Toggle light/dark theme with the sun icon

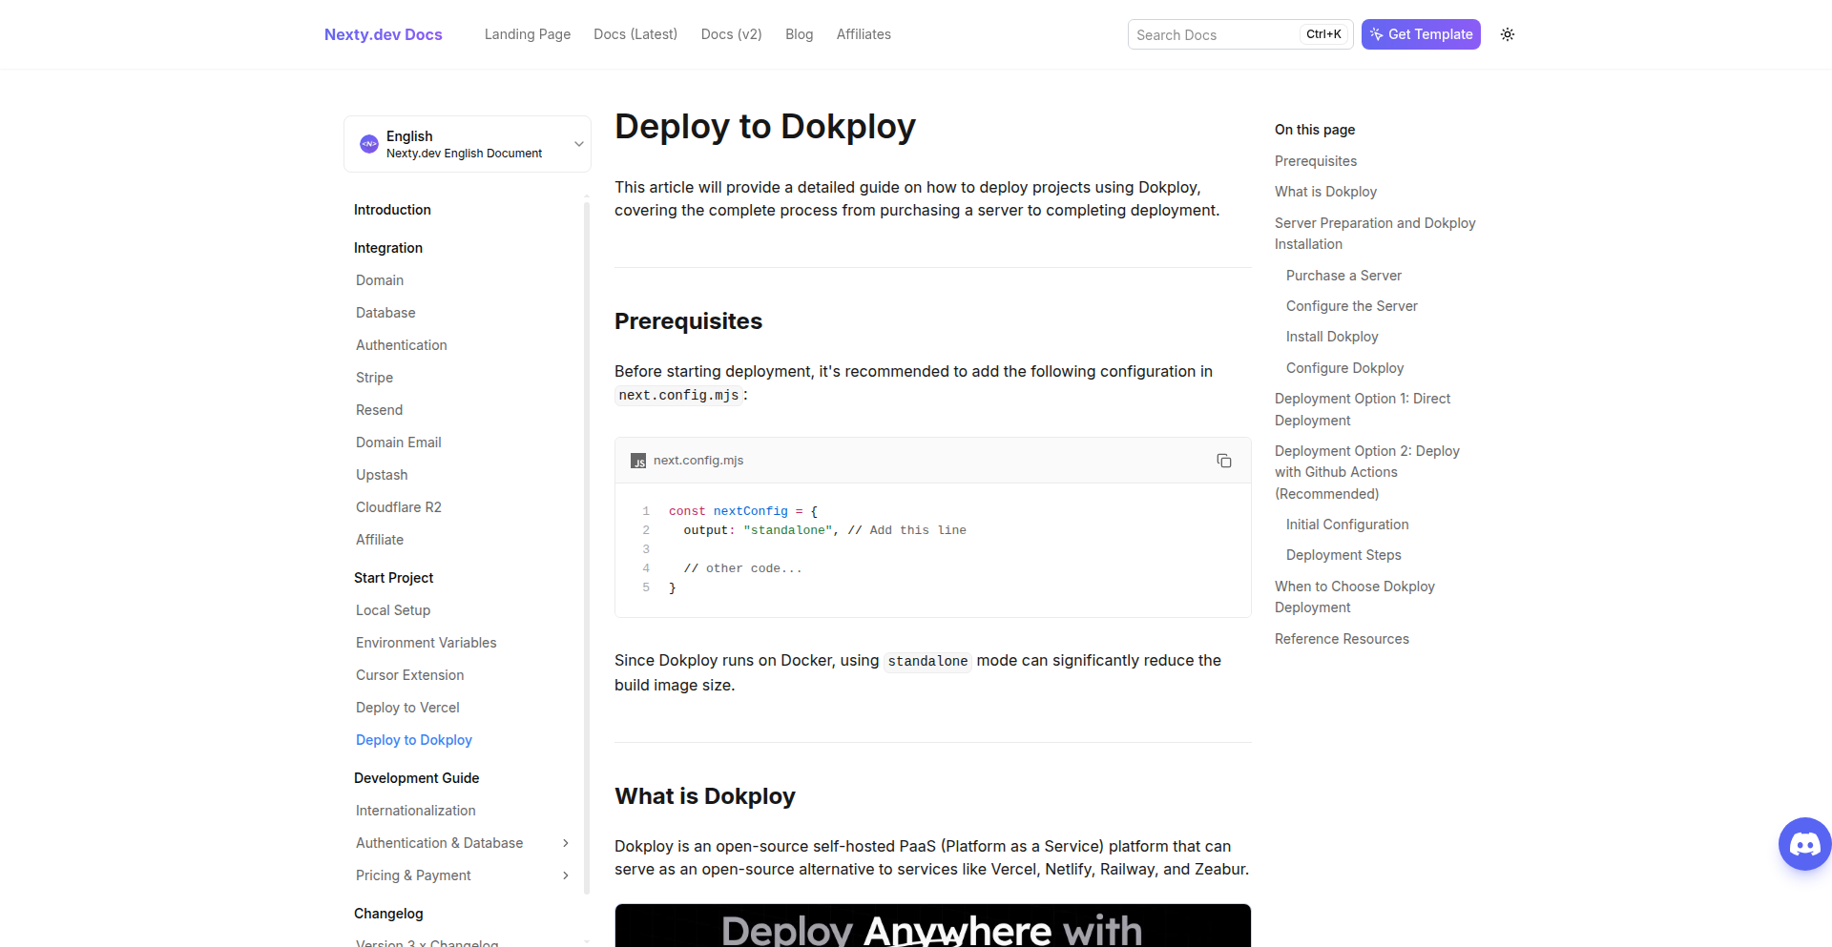coord(1508,34)
